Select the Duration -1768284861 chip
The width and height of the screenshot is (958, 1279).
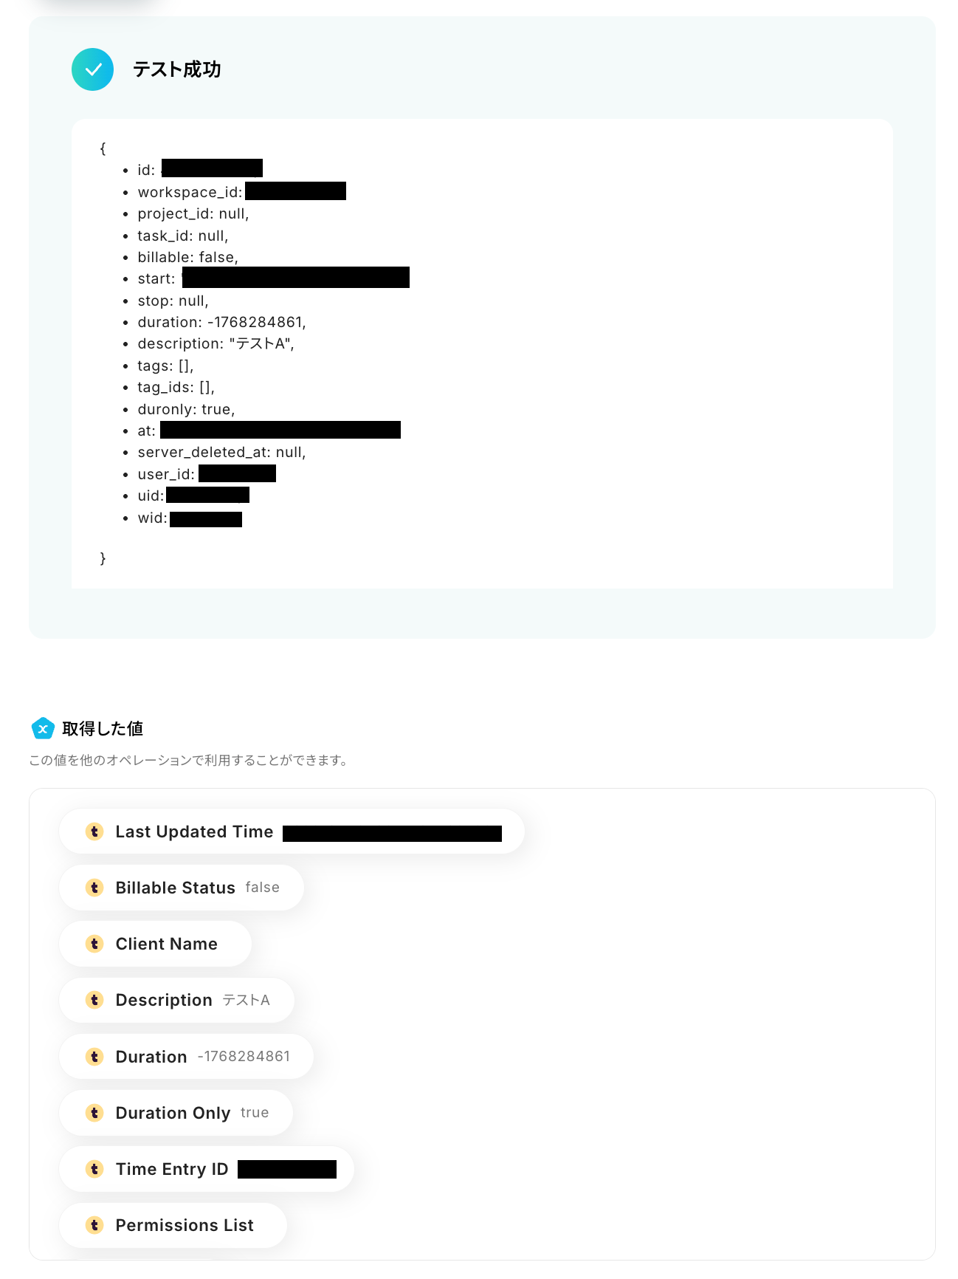click(x=187, y=1057)
